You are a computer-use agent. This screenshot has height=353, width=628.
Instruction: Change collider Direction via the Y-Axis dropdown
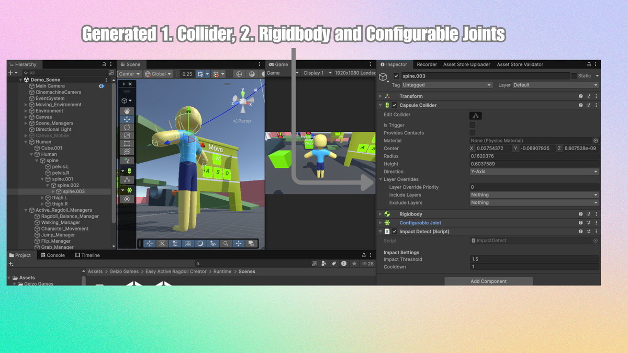tap(534, 172)
